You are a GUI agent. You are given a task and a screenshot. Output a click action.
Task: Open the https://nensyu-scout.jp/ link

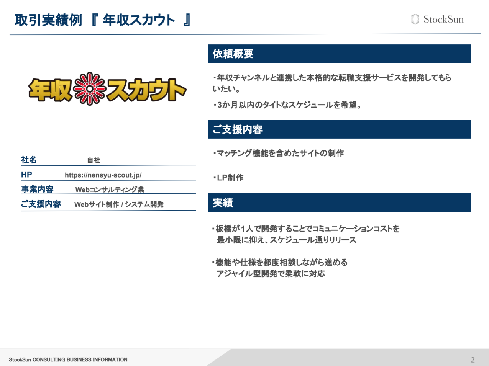click(x=103, y=175)
